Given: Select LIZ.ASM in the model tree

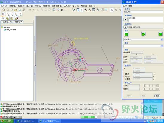Looking at the screenshot, I should pos(5,27).
